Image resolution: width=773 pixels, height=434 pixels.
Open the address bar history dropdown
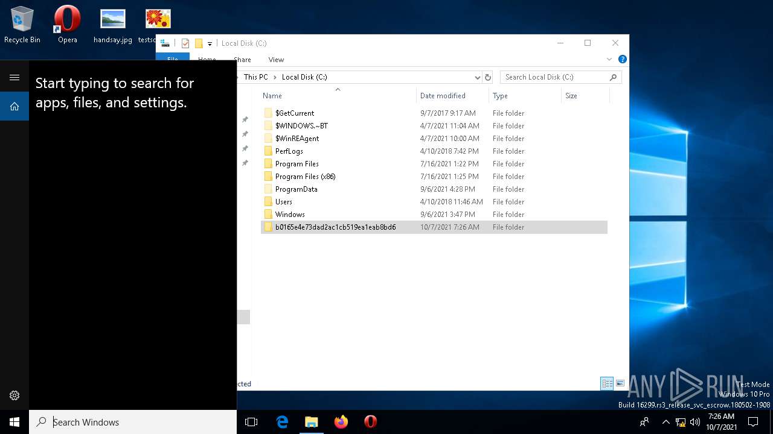pos(477,77)
